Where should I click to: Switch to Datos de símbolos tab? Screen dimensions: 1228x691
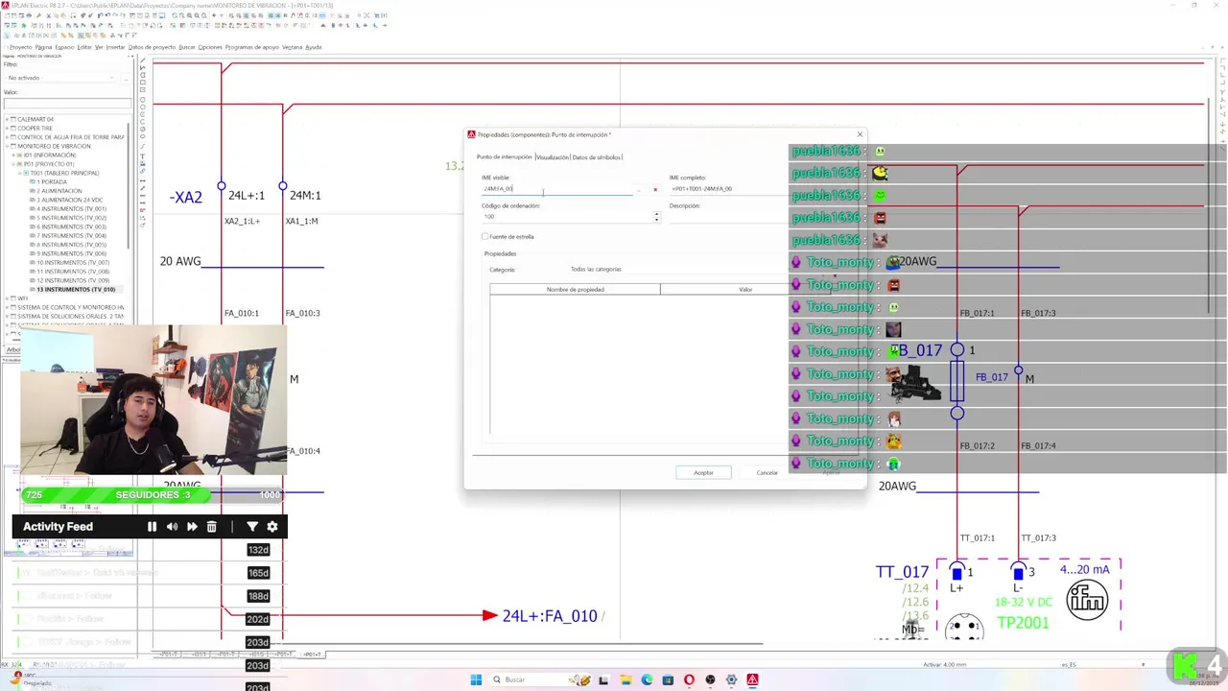597,157
